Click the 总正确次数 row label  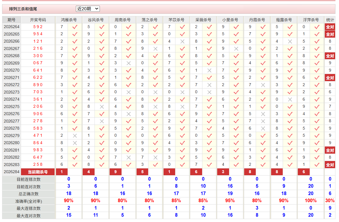(28, 194)
